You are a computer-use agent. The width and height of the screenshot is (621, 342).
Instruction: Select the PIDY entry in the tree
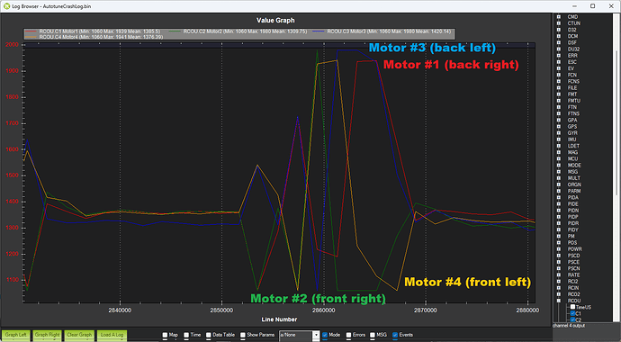573,229
